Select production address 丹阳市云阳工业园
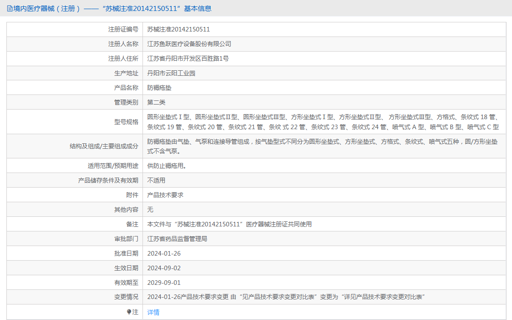Image resolution: width=512 pixels, height=320 pixels. pyautogui.click(x=171, y=73)
